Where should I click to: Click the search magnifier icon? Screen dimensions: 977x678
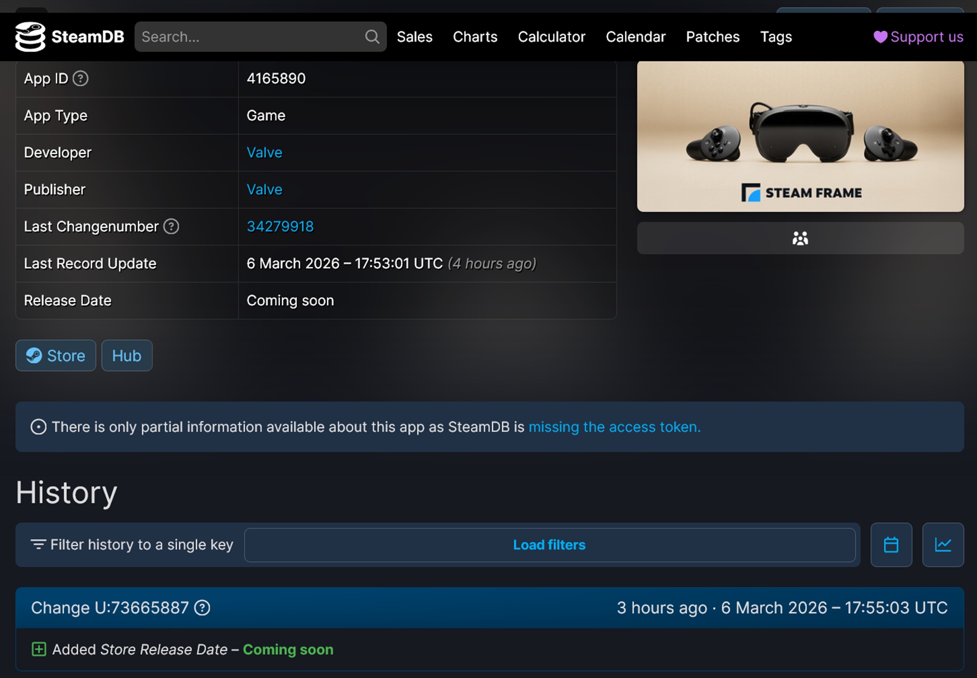coord(372,37)
